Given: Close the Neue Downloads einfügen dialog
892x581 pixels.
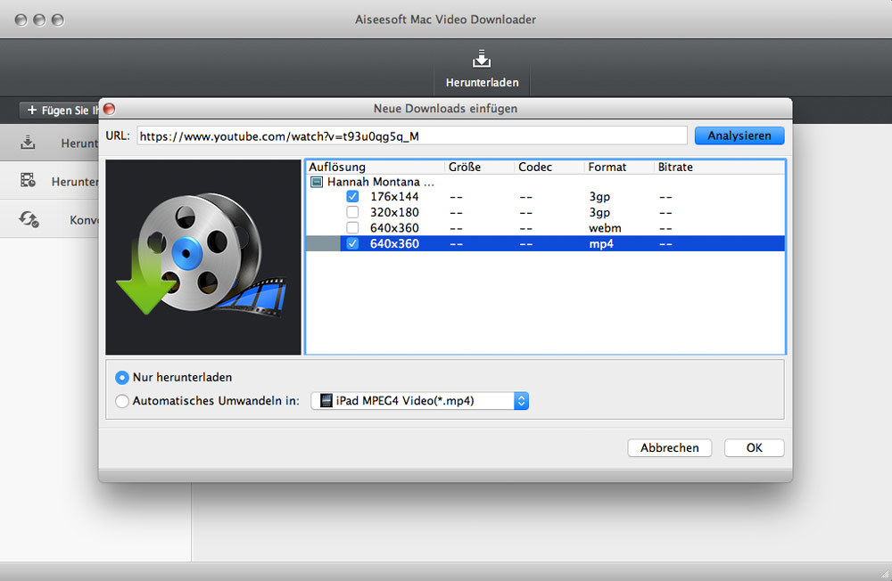Looking at the screenshot, I should click(109, 109).
